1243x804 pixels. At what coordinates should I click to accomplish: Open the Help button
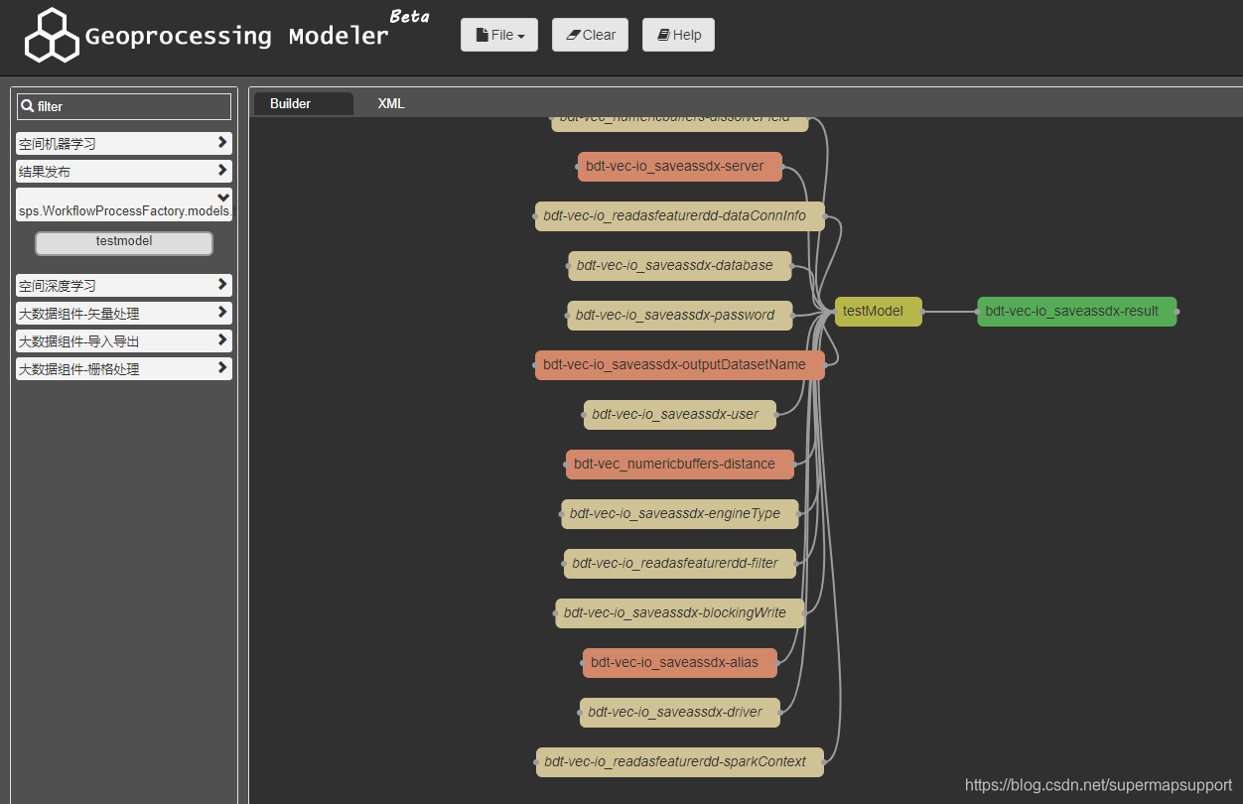[678, 35]
